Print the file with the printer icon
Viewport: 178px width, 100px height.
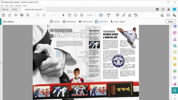(x=22, y=15)
